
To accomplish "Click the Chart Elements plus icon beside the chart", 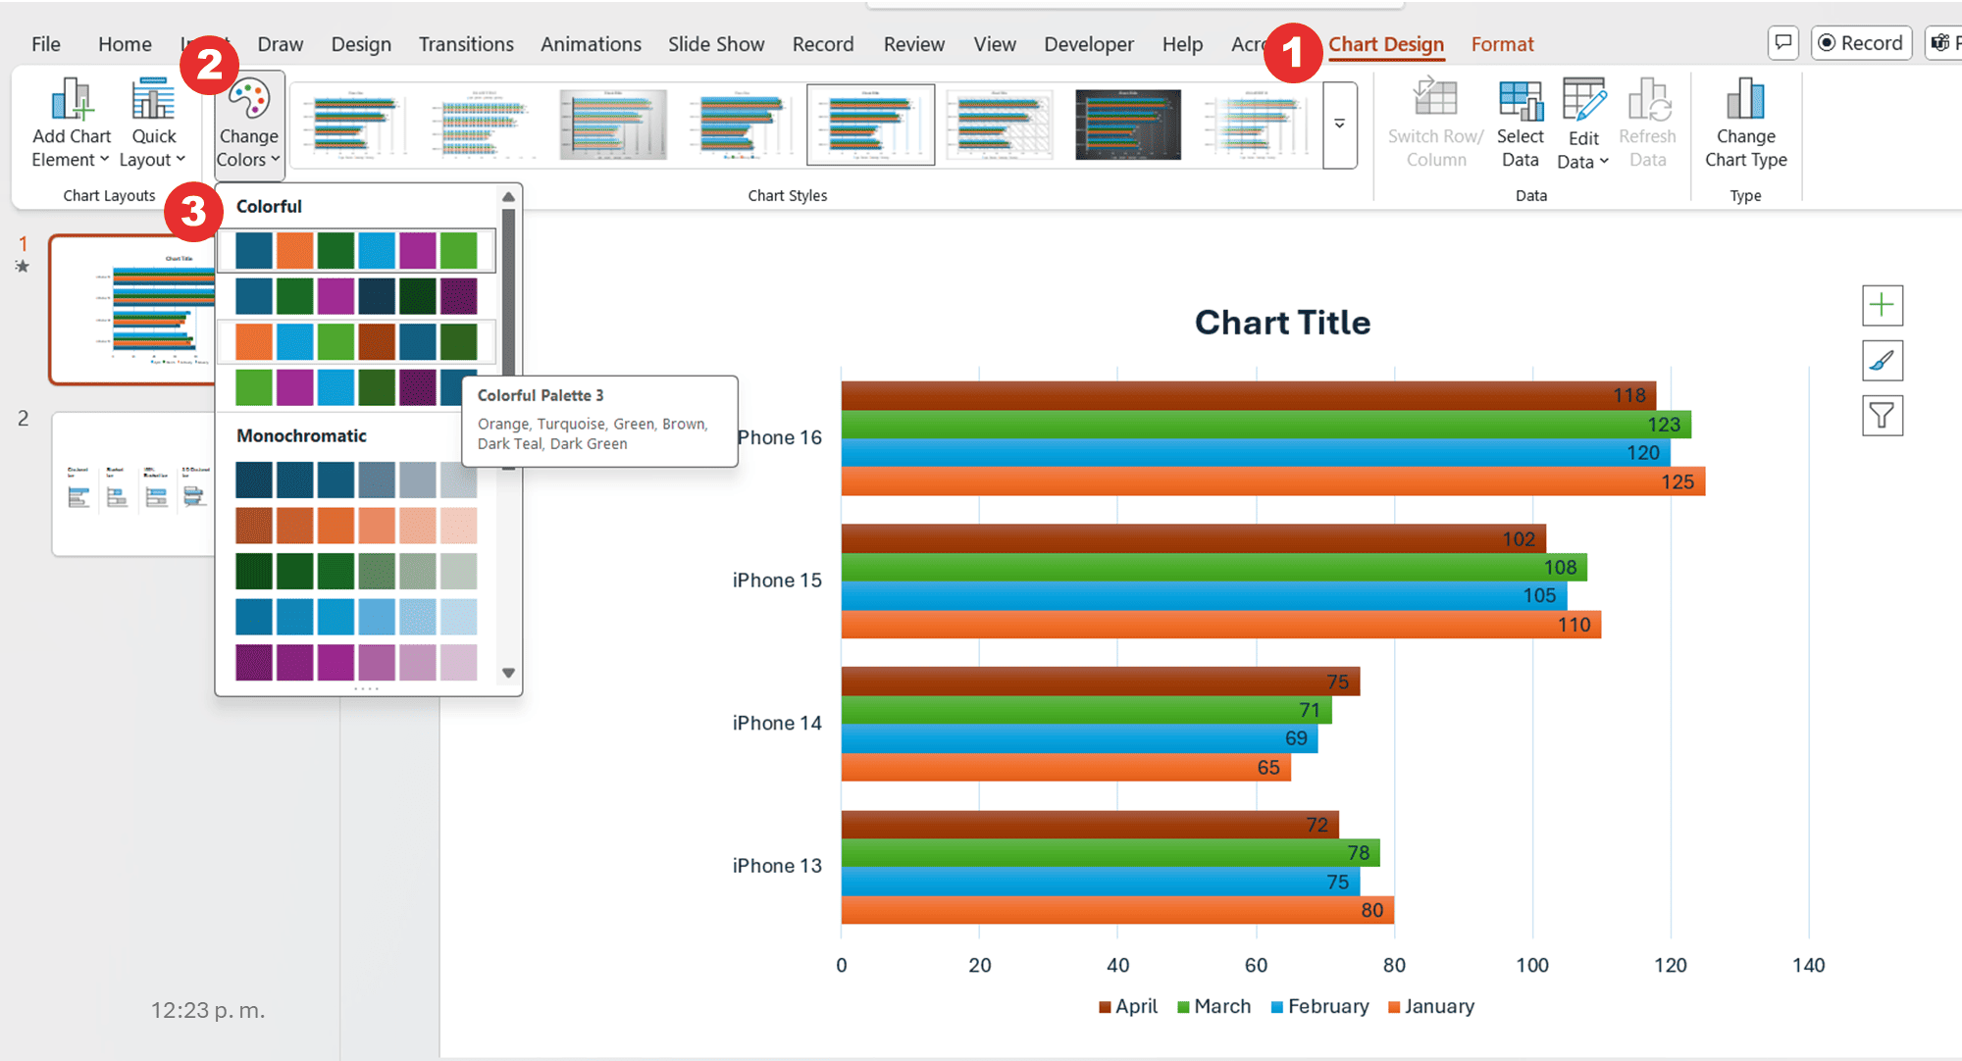I will pos(1882,305).
